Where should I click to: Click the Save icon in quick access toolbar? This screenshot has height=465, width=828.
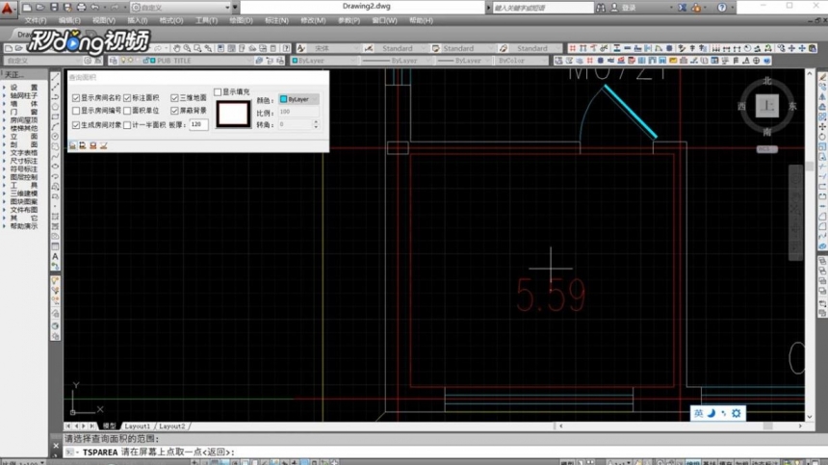[x=54, y=8]
